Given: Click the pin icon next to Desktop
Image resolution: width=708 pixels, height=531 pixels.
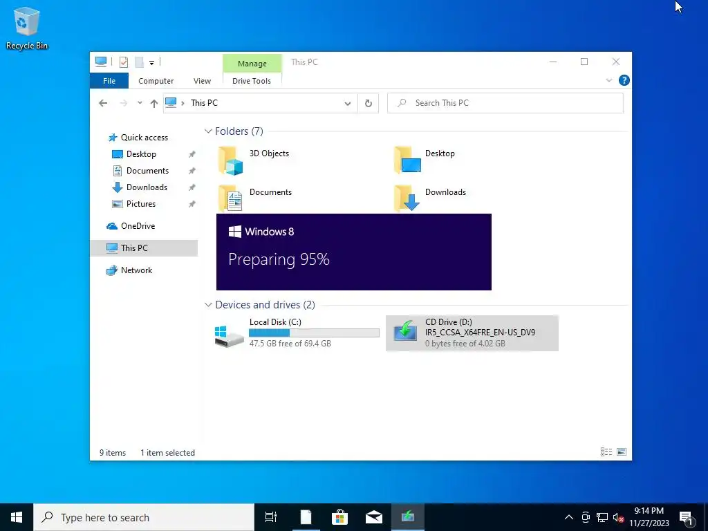Looking at the screenshot, I should [x=192, y=154].
